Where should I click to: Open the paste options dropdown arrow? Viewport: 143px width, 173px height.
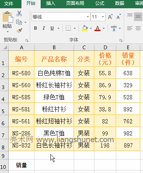8,32
